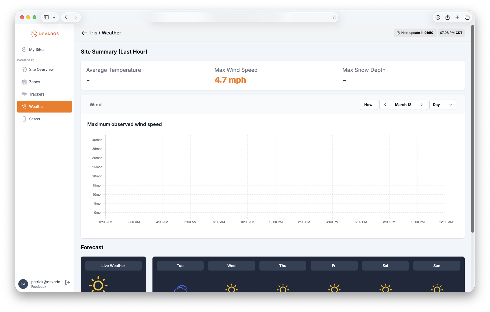The width and height of the screenshot is (490, 312).
Task: Click the Nevados logo
Action: coord(44,34)
